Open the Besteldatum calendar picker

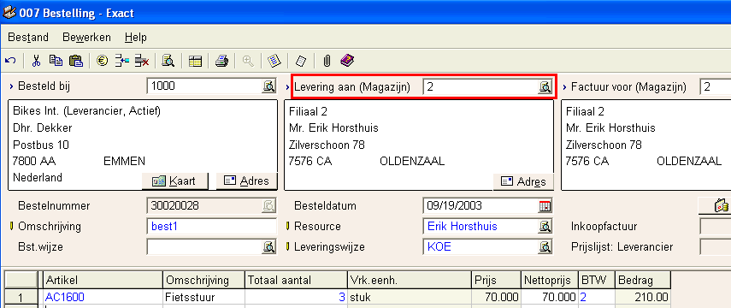click(545, 206)
